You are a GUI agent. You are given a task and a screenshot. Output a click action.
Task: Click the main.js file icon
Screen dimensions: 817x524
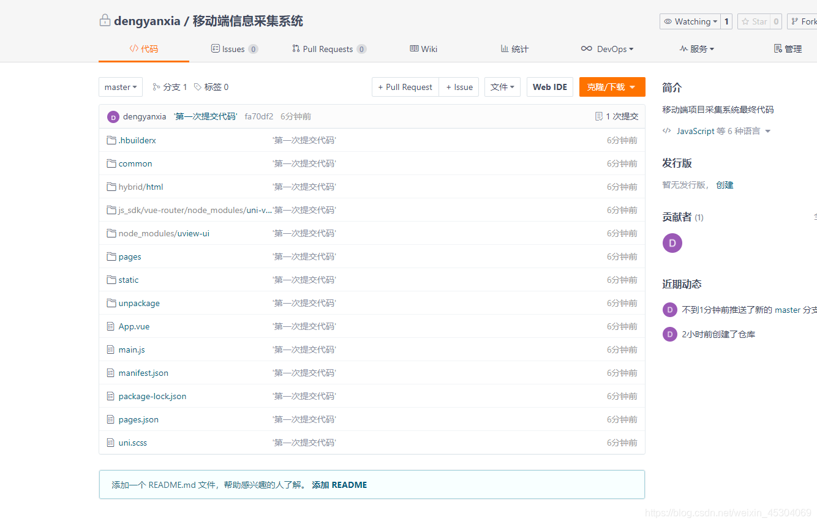coord(111,350)
